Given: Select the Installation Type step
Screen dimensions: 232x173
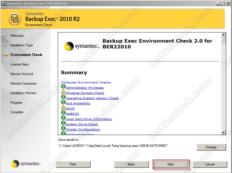Looking at the screenshot, I should tap(21, 45).
